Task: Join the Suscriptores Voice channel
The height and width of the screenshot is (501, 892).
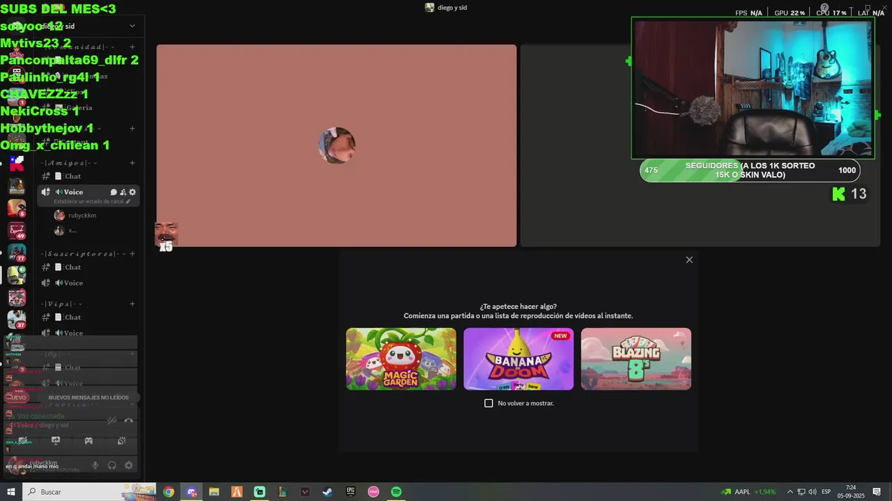Action: tap(73, 283)
